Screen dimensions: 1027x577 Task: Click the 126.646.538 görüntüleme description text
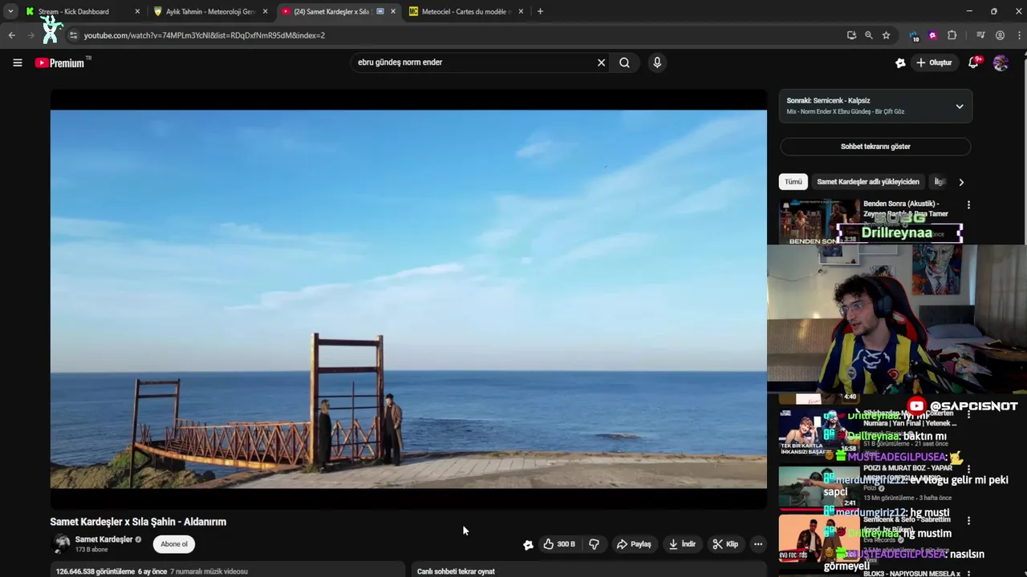coord(152,571)
